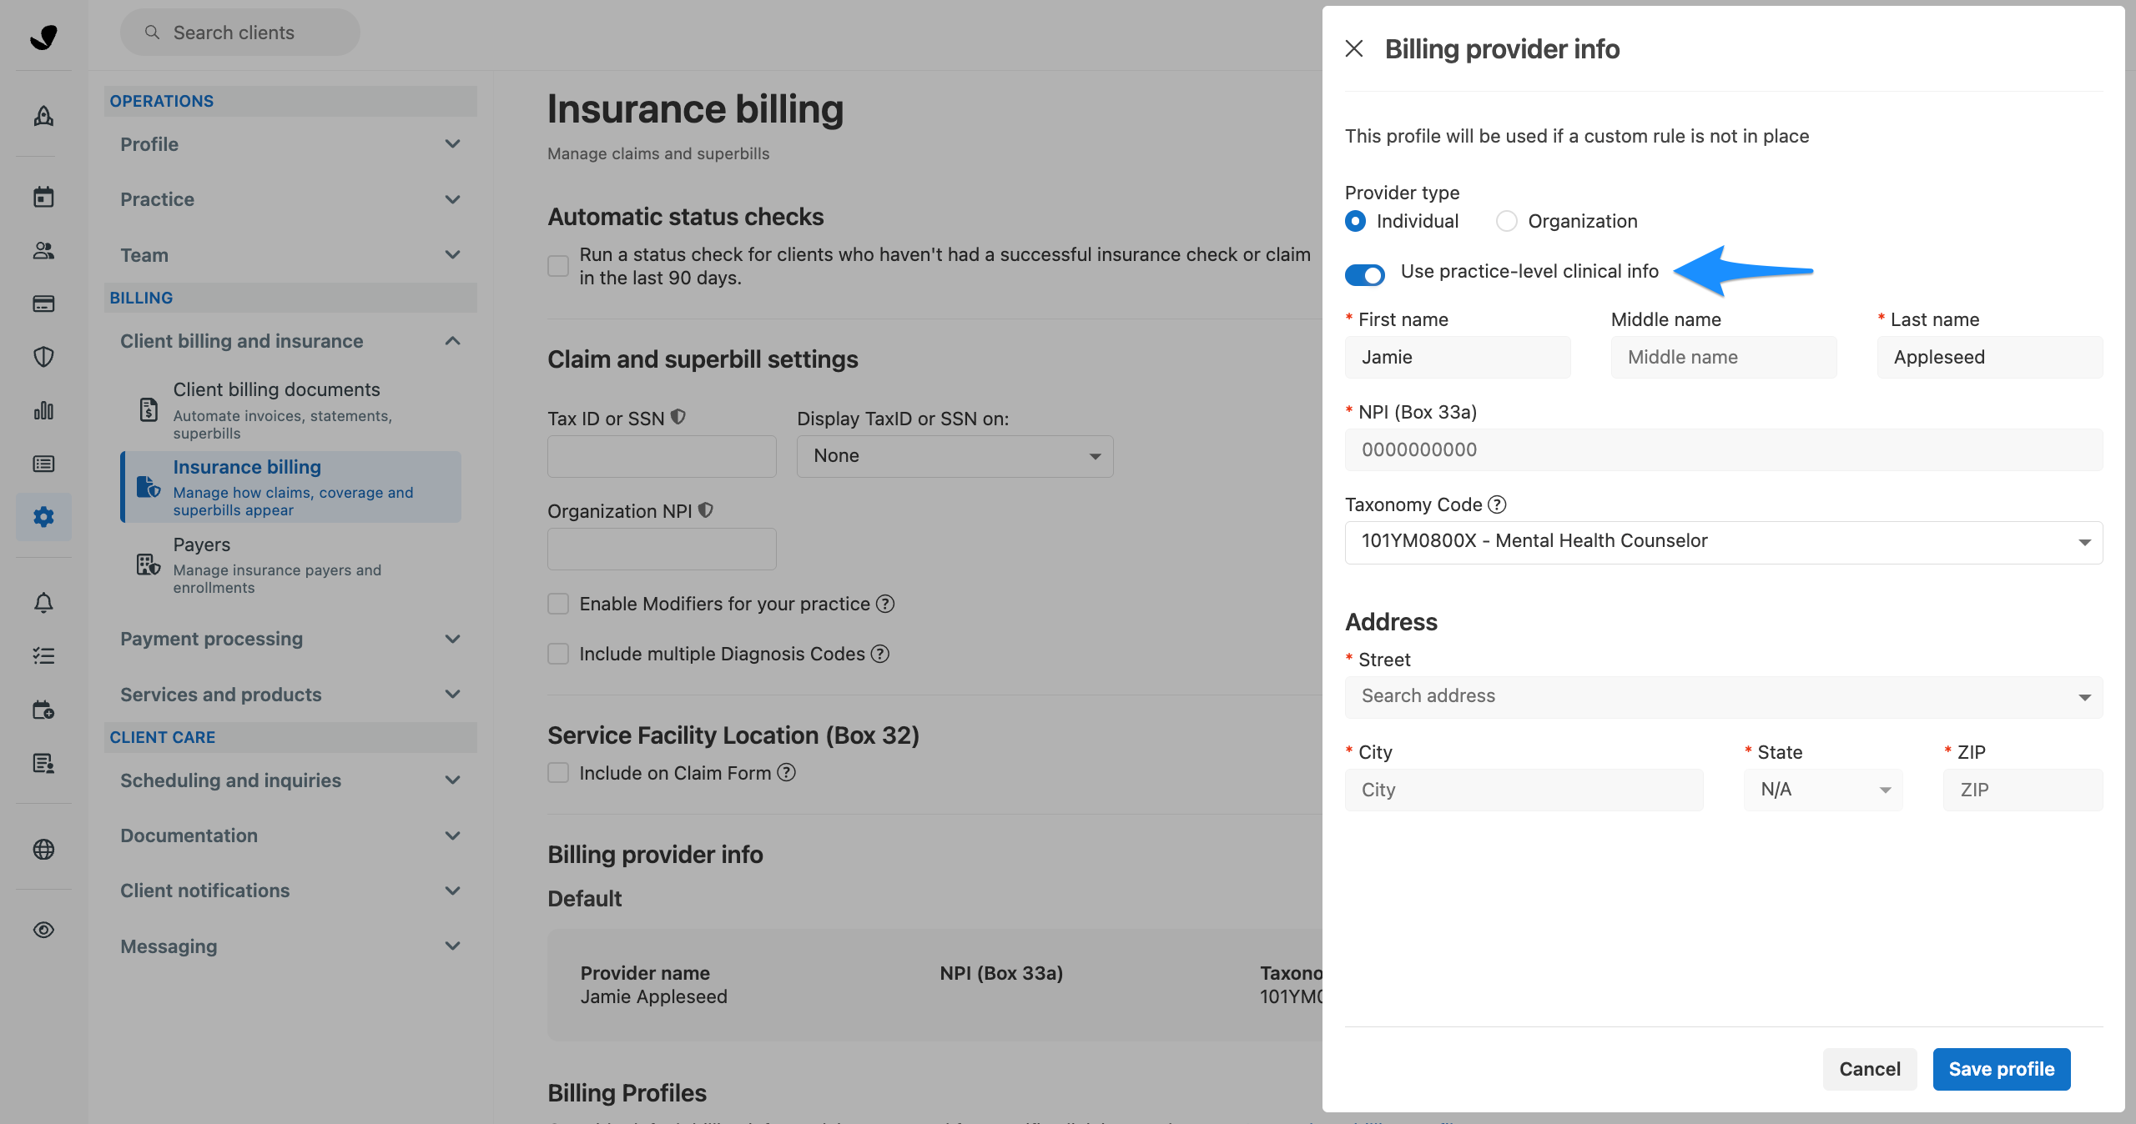This screenshot has height=1124, width=2136.
Task: Click the Middle name field
Action: pyautogui.click(x=1724, y=357)
